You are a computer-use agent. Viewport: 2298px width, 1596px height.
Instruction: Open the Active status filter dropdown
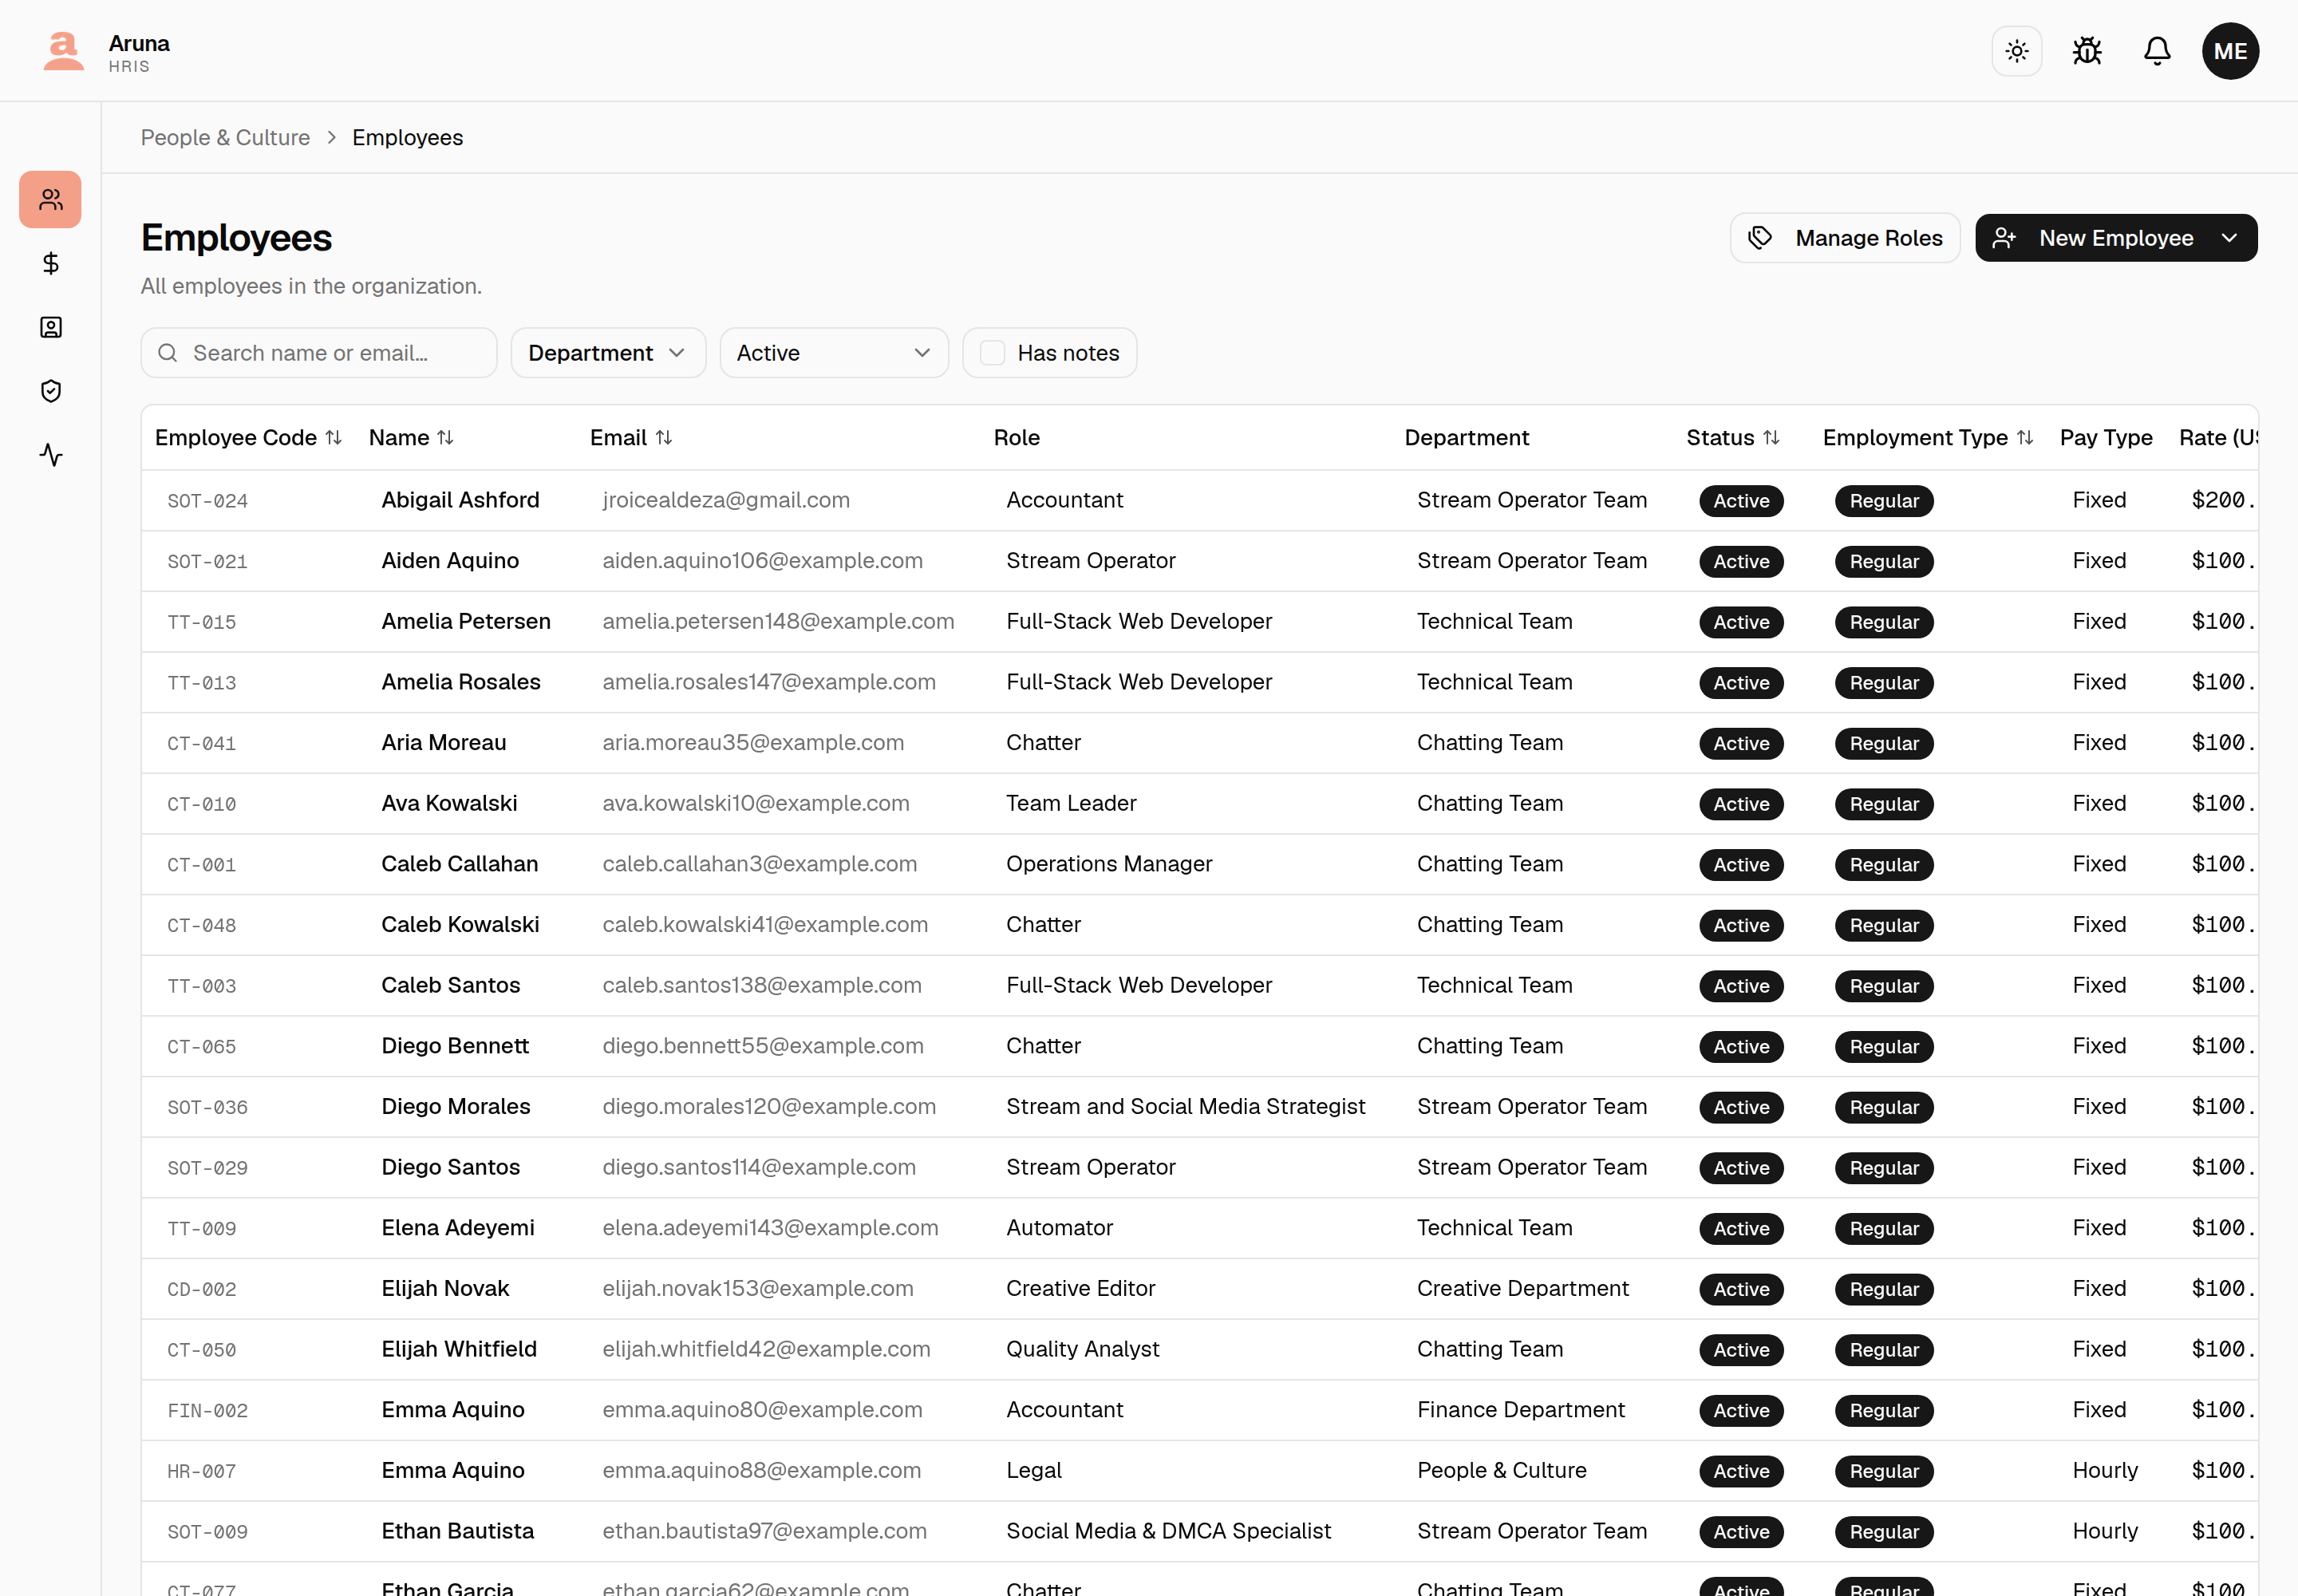click(x=834, y=353)
